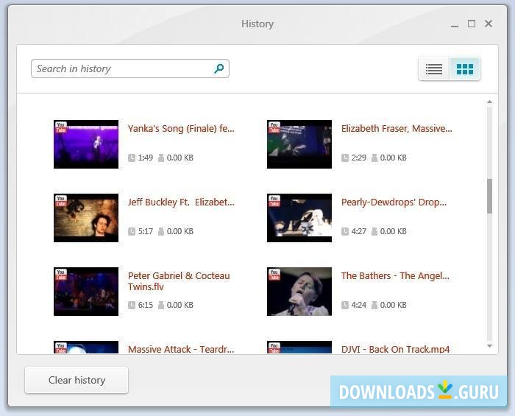Viewport: 515px width, 416px height.
Task: Click duration clock icon for Pearly-Dewdrops
Action: [x=345, y=232]
